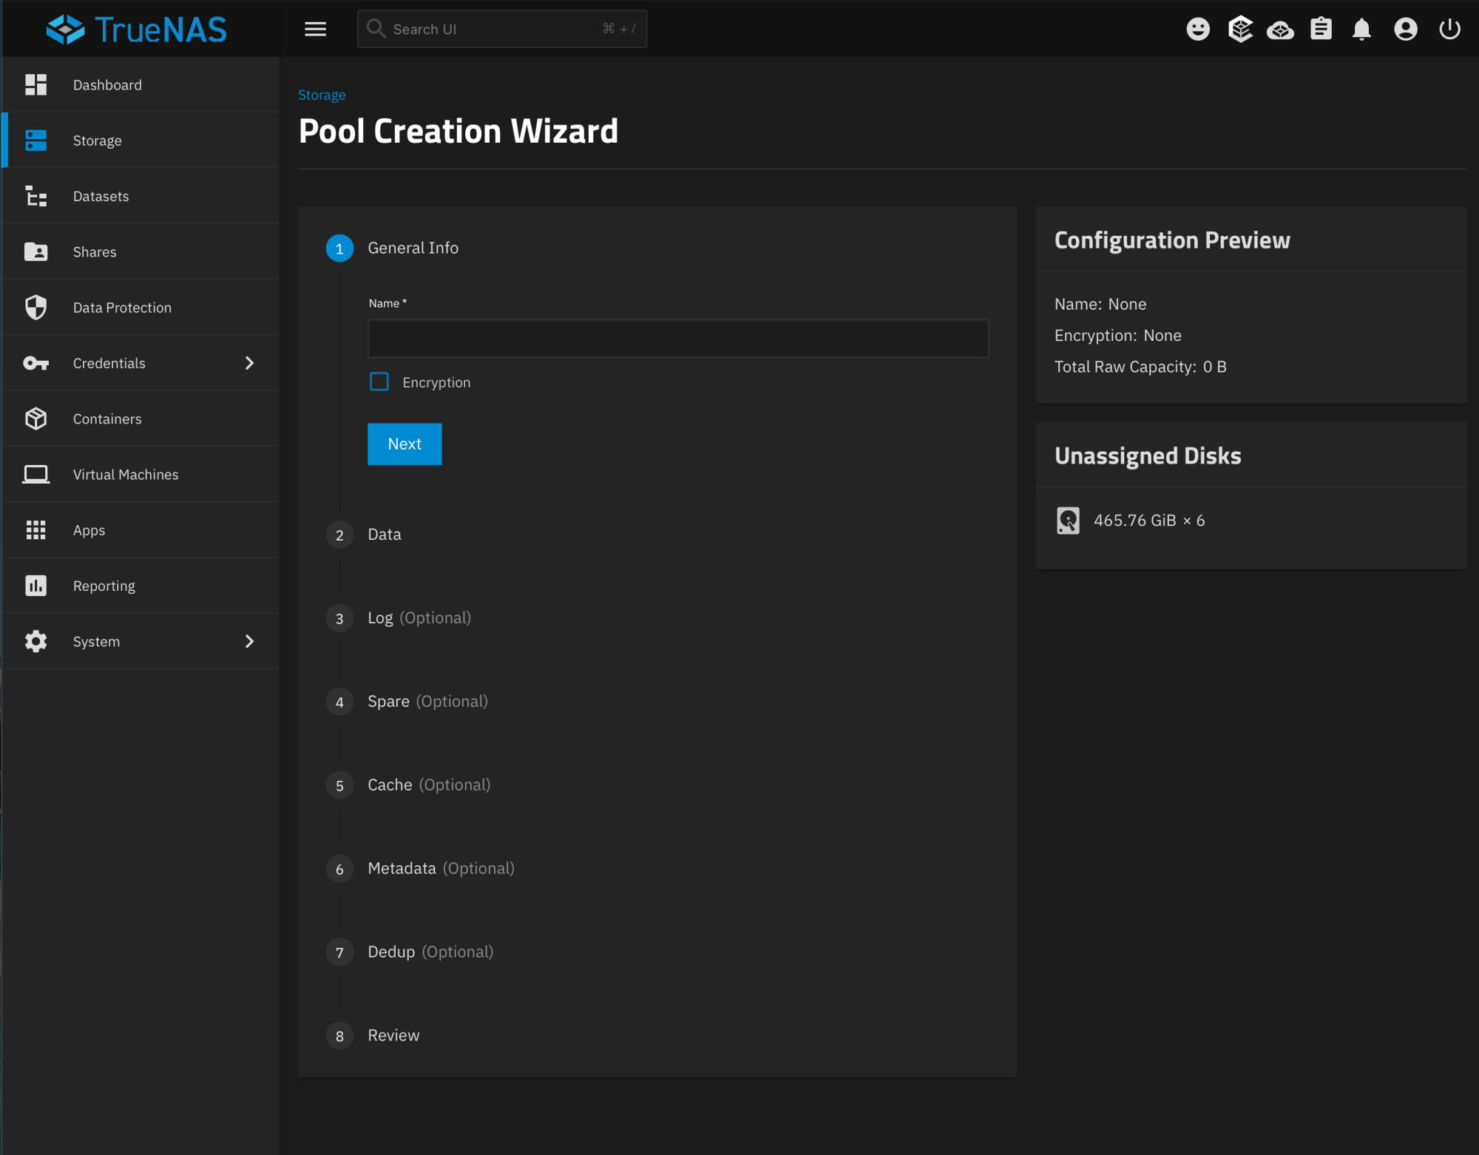Open the user account icon

coord(1405,29)
